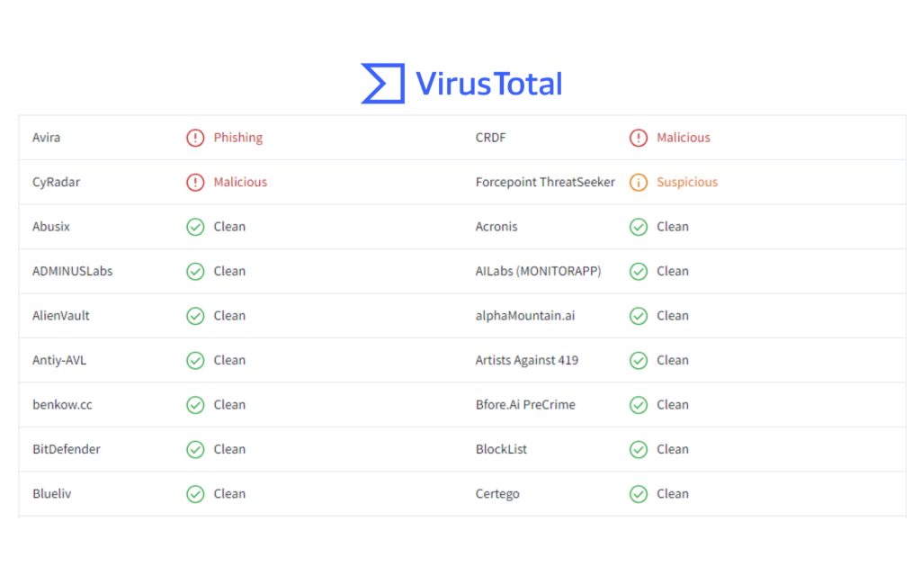Click the red alert icon next to Avira Phishing
This screenshot has height=576, width=921.
195,138
